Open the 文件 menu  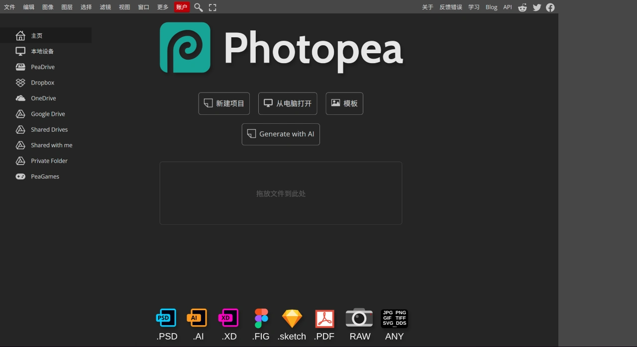pyautogui.click(x=9, y=7)
